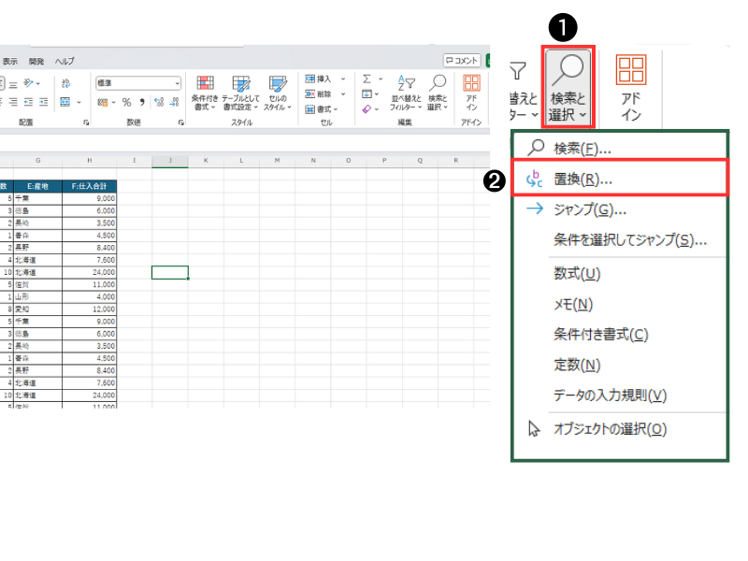Viewport: 748px width, 561px height.
Task: Select ジャンプ(G)... menu entry
Action: [x=589, y=209]
